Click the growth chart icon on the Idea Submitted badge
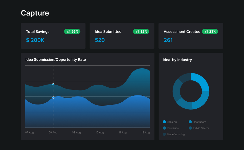 [137, 31]
